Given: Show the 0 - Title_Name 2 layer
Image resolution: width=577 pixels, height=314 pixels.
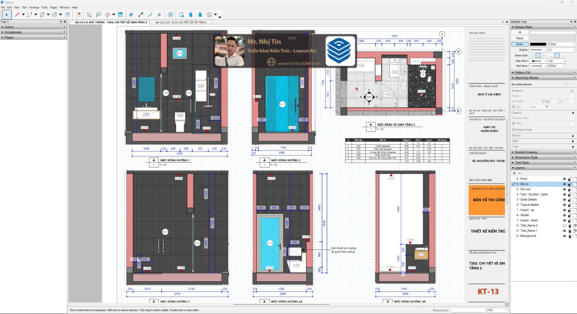Looking at the screenshot, I should pos(564,225).
